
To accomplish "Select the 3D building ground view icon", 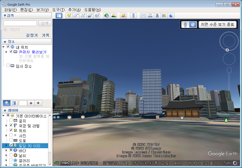I will 193,24.
